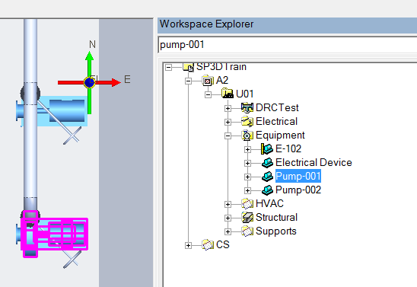Click the U01 unit icon
The image size is (417, 287).
point(228,94)
